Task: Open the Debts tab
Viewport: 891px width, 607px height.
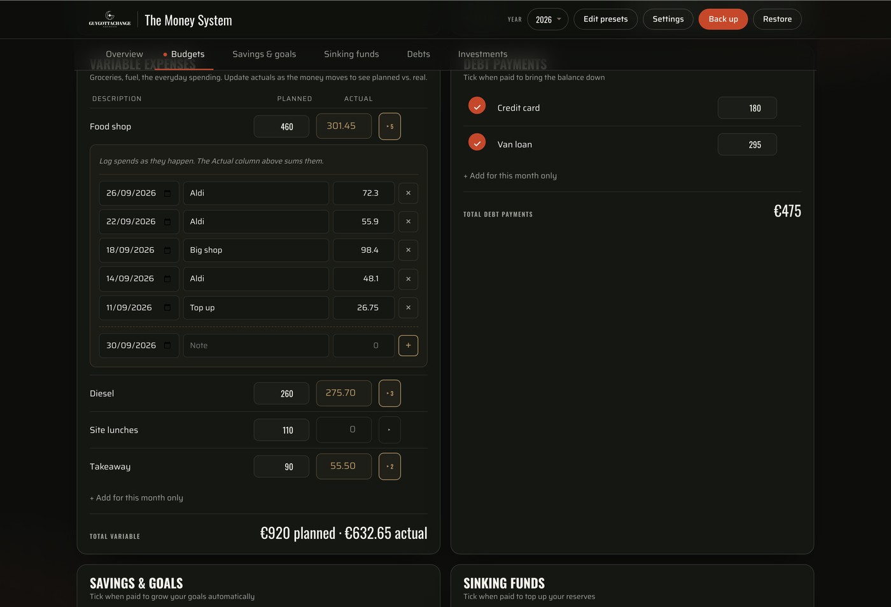Action: [418, 54]
